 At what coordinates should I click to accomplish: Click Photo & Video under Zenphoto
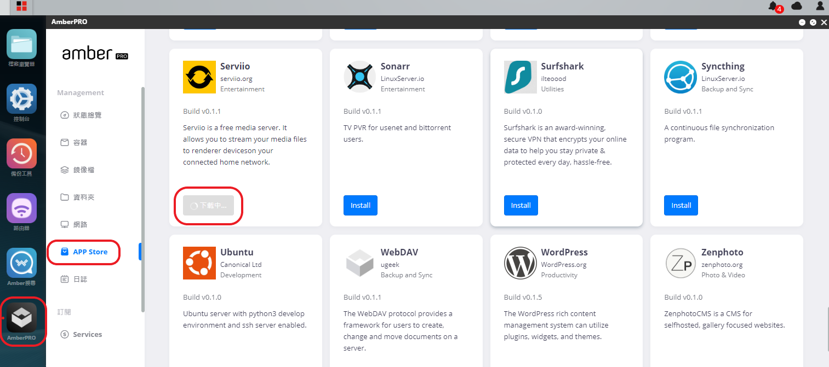[723, 275]
